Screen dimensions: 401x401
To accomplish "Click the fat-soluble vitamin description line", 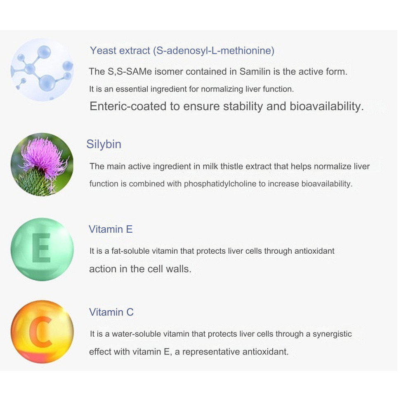I will (x=212, y=251).
